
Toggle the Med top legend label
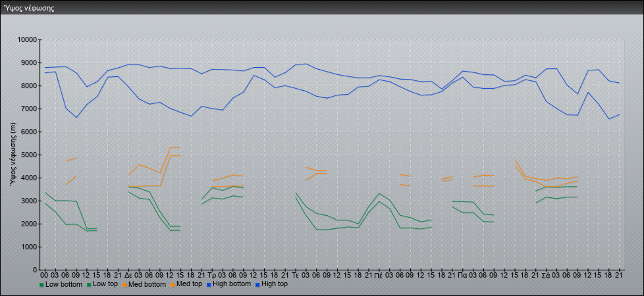190,284
